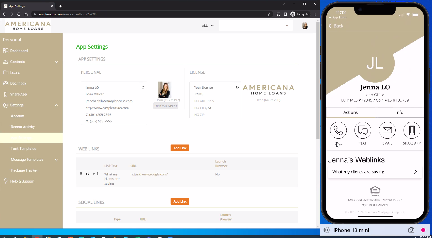Edit license info pencil icon
The height and width of the screenshot is (238, 432).
(237, 87)
